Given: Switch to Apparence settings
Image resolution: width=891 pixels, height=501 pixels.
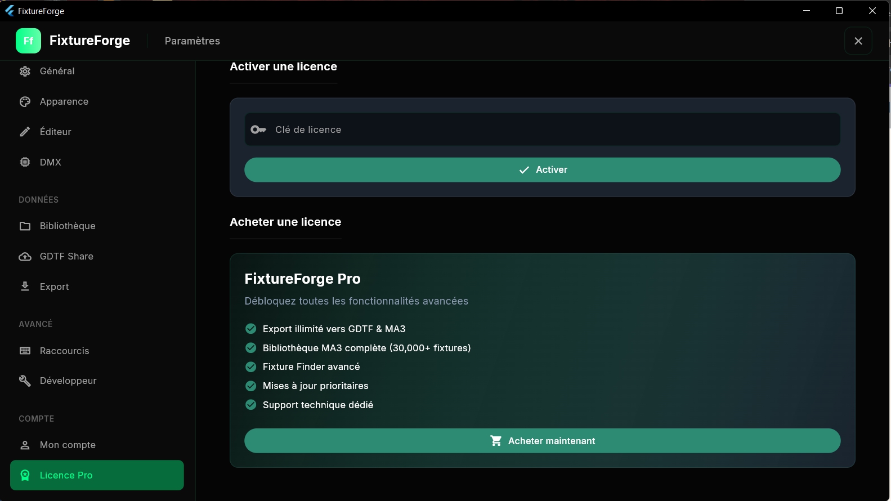Looking at the screenshot, I should pyautogui.click(x=97, y=101).
